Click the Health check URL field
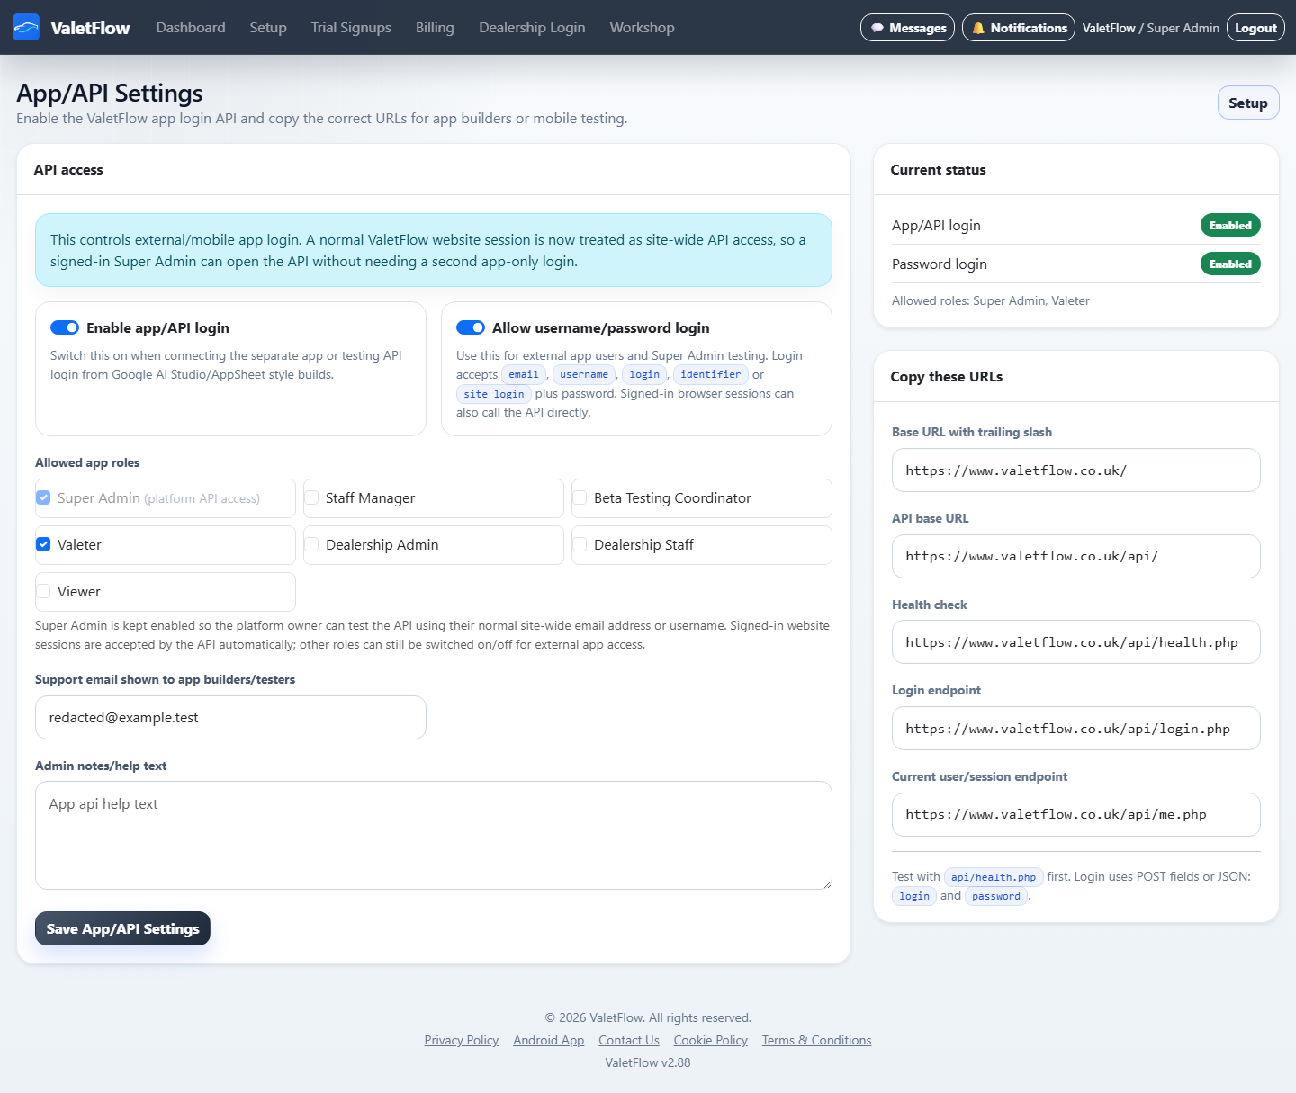This screenshot has height=1093, width=1296. coord(1075,641)
